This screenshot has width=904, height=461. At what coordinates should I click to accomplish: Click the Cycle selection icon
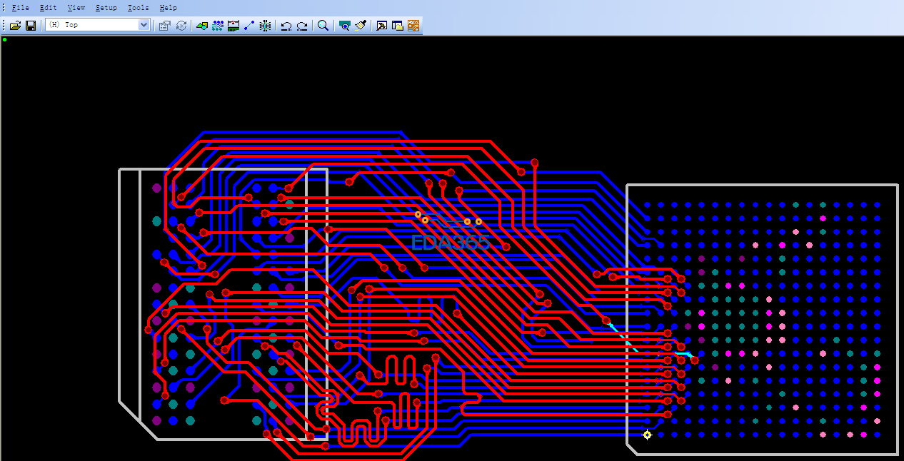tap(181, 26)
